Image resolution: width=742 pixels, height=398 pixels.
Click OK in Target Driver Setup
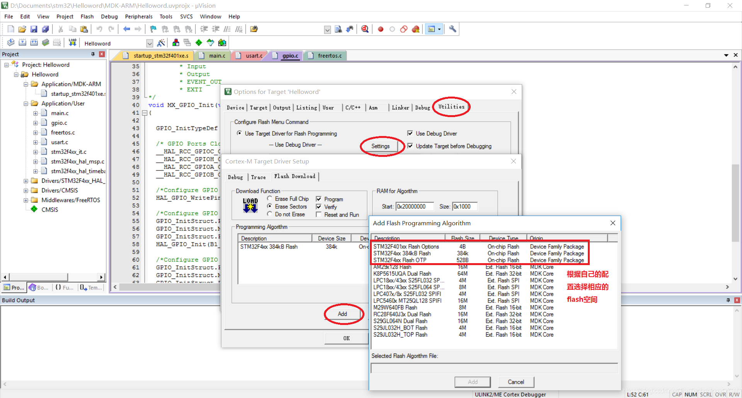pyautogui.click(x=347, y=338)
